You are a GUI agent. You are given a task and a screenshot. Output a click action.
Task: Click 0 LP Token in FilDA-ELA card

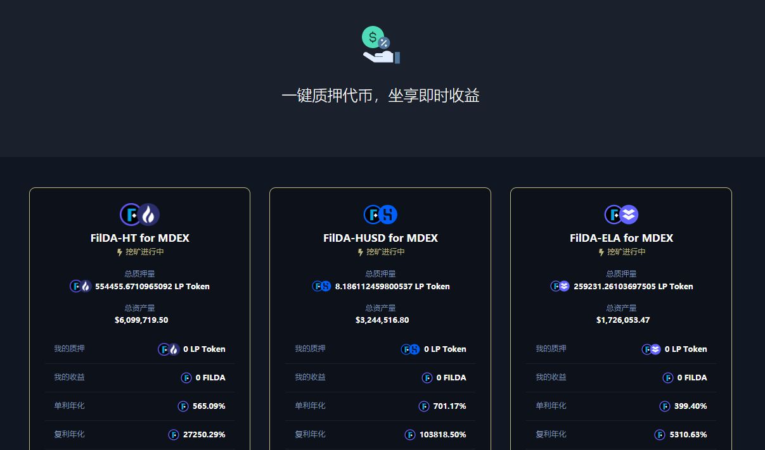pyautogui.click(x=686, y=349)
